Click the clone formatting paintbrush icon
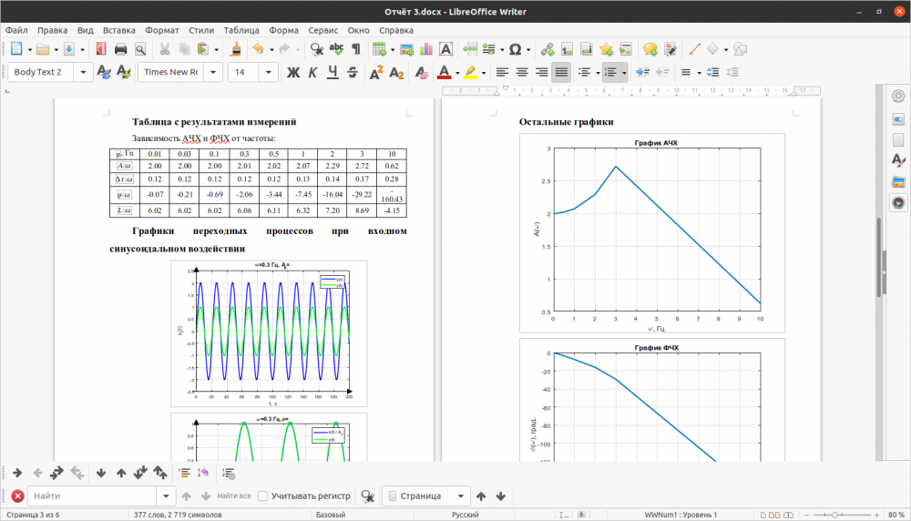This screenshot has width=911, height=521. pyautogui.click(x=235, y=49)
